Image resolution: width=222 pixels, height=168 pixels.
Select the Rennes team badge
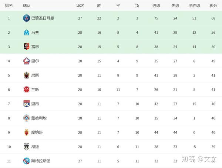click(x=27, y=47)
